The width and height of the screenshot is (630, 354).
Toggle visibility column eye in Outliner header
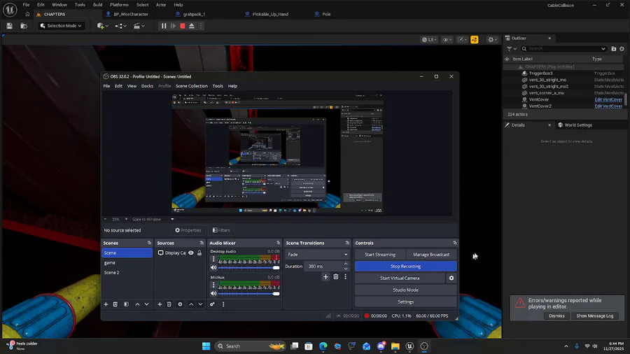[x=507, y=59]
